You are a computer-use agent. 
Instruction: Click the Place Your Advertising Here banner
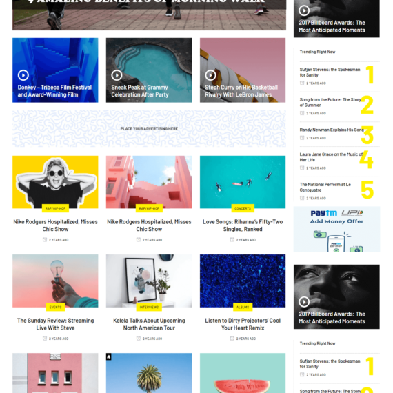pyautogui.click(x=149, y=128)
